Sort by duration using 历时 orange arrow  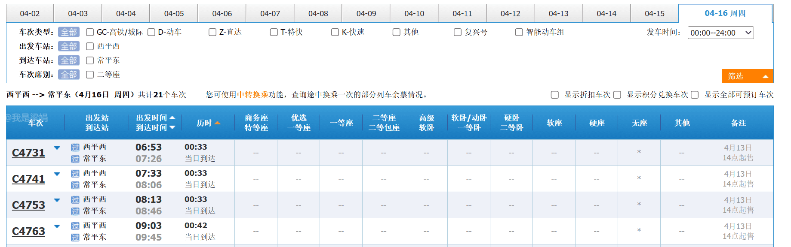point(217,123)
